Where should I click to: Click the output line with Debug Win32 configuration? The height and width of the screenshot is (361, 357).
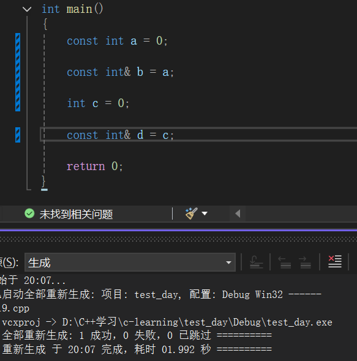pyautogui.click(x=161, y=294)
